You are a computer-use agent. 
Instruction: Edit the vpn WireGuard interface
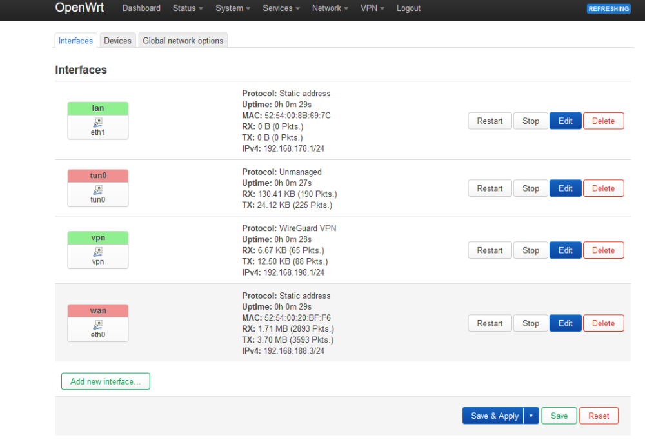point(566,250)
